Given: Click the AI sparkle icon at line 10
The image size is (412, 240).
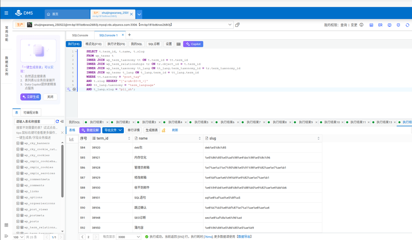Looking at the screenshot, I should (x=69, y=89).
